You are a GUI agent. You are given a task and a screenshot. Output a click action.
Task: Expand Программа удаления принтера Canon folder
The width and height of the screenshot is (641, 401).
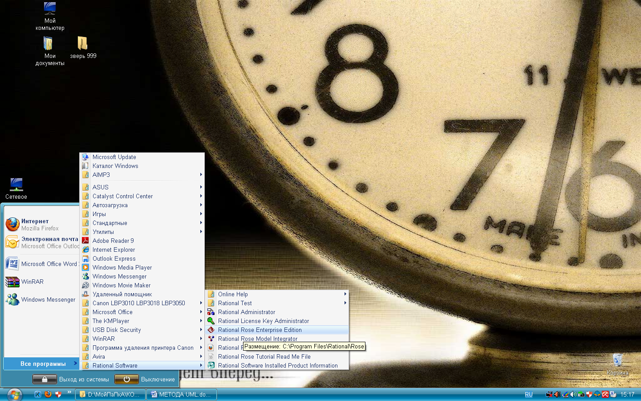(142, 348)
